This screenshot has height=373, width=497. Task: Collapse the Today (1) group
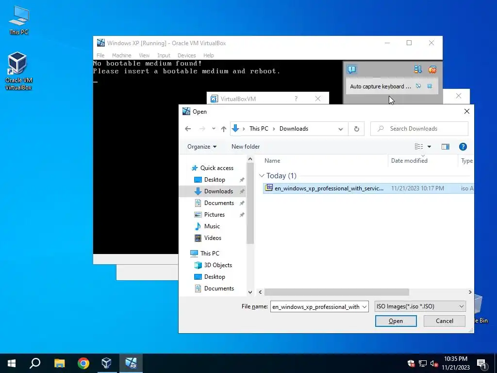click(262, 175)
